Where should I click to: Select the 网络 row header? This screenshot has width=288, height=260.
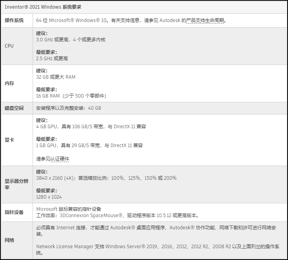(x=9, y=240)
